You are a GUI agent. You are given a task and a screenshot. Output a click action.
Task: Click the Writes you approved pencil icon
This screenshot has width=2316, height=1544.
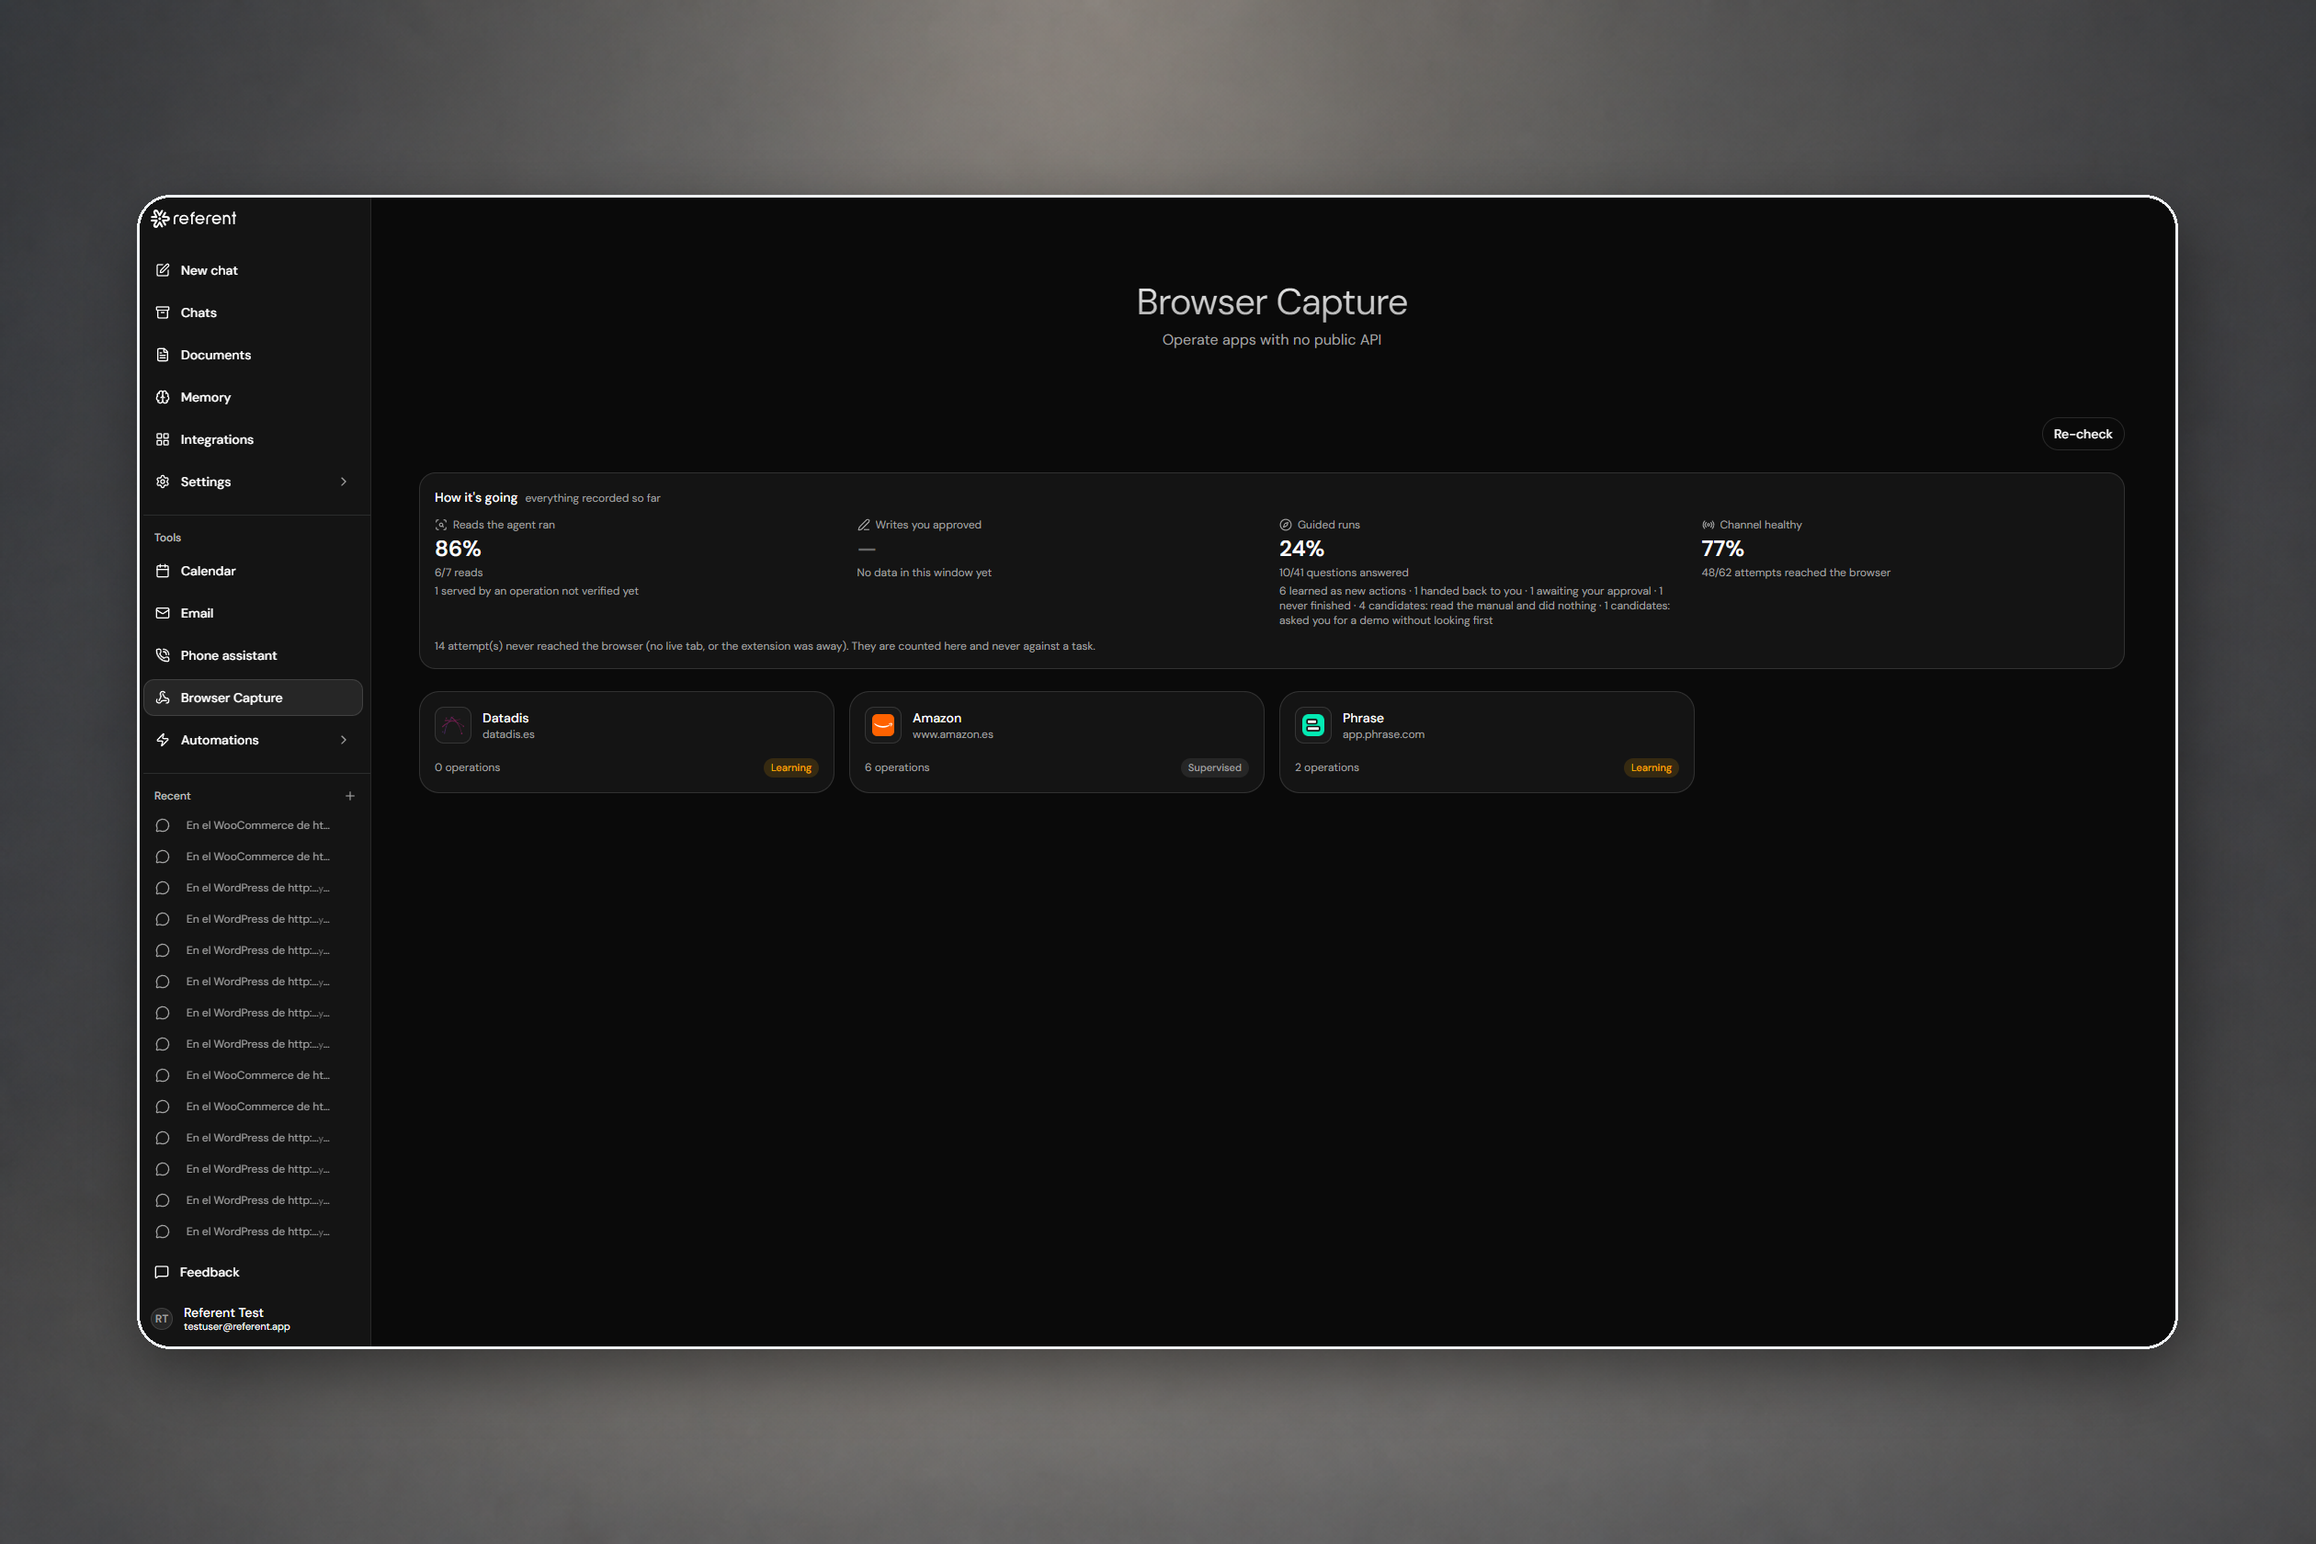click(x=864, y=525)
